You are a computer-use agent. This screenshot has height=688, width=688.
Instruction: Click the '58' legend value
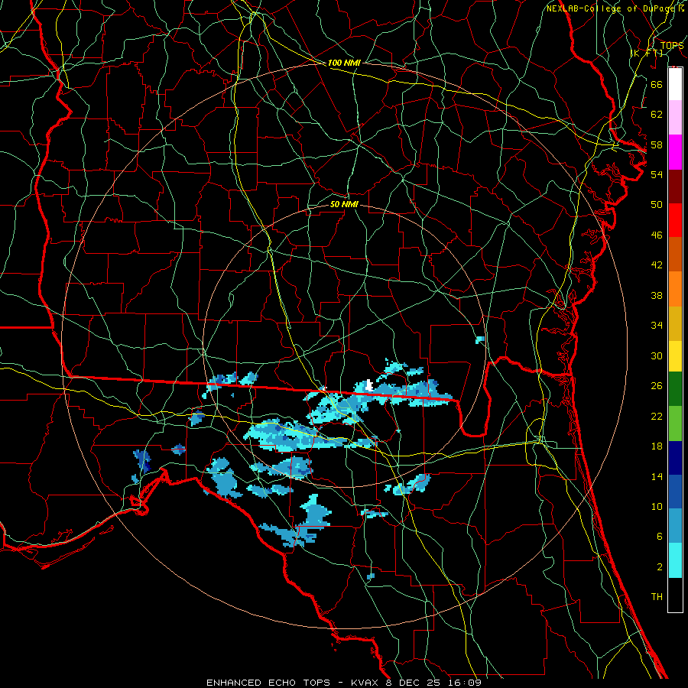point(657,144)
